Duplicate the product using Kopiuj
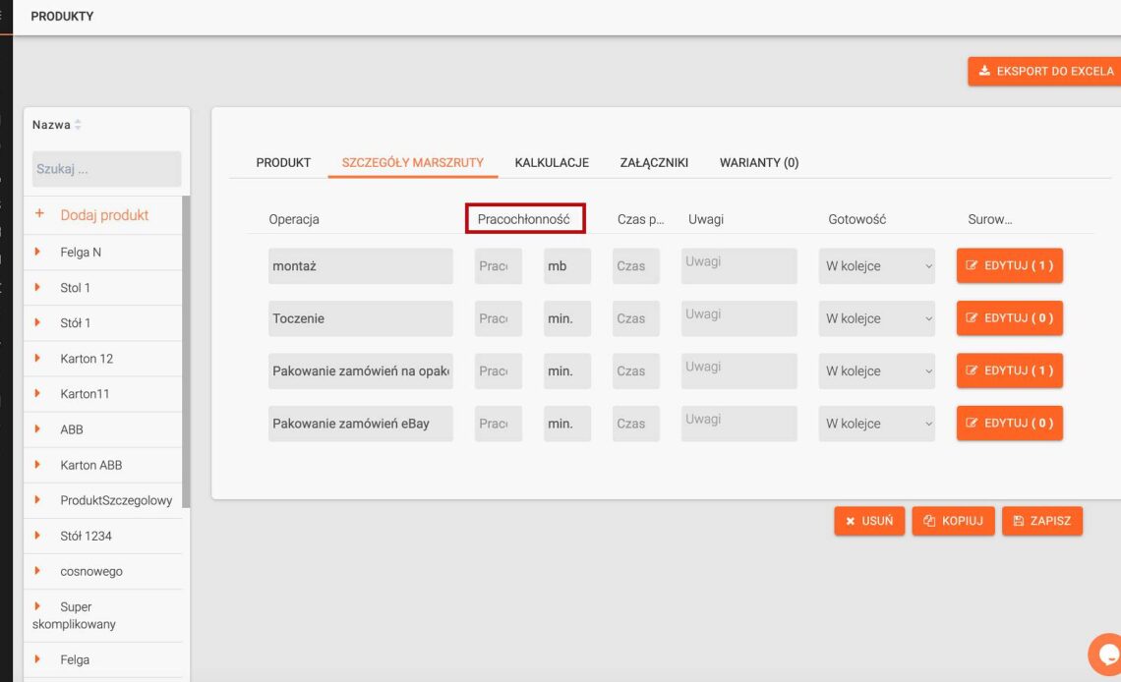Viewport: 1121px width, 682px height. coord(953,521)
